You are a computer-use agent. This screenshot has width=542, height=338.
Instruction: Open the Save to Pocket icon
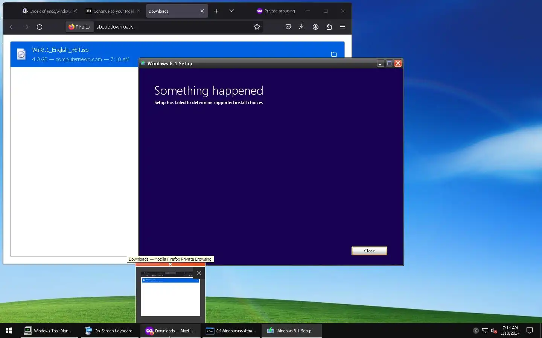pos(288,27)
